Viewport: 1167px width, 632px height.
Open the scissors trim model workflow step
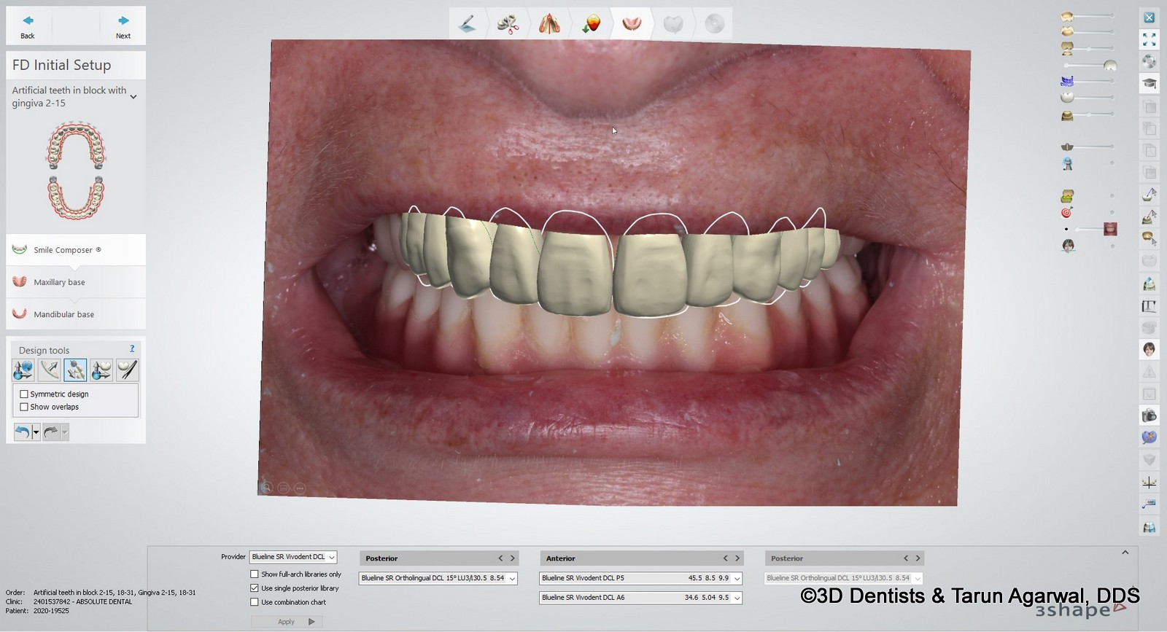508,24
